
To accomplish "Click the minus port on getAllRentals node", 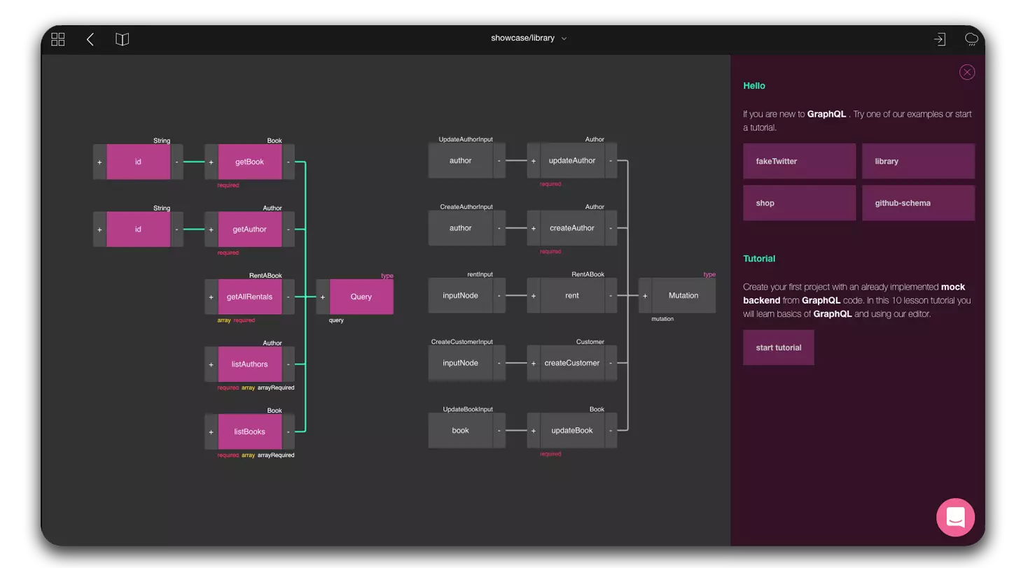I will point(289,297).
